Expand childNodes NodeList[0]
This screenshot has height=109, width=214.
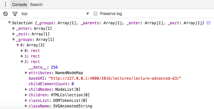26,90
